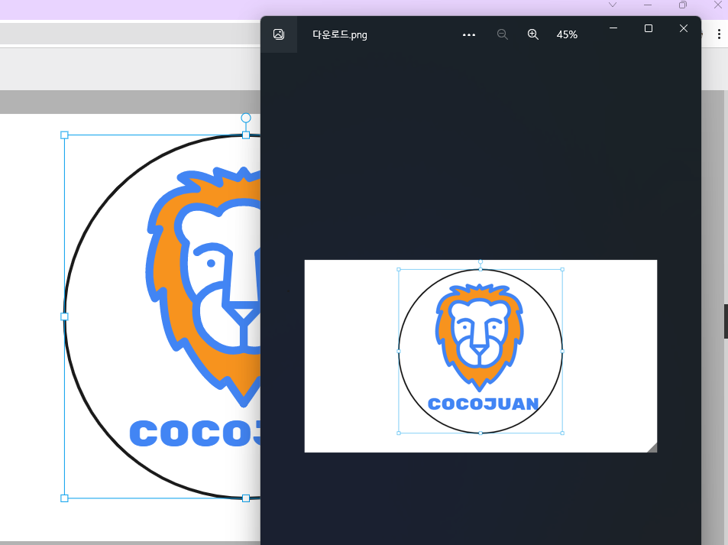Click the top-left selection handle of the logo
Viewport: 728px width, 545px height.
(64, 135)
